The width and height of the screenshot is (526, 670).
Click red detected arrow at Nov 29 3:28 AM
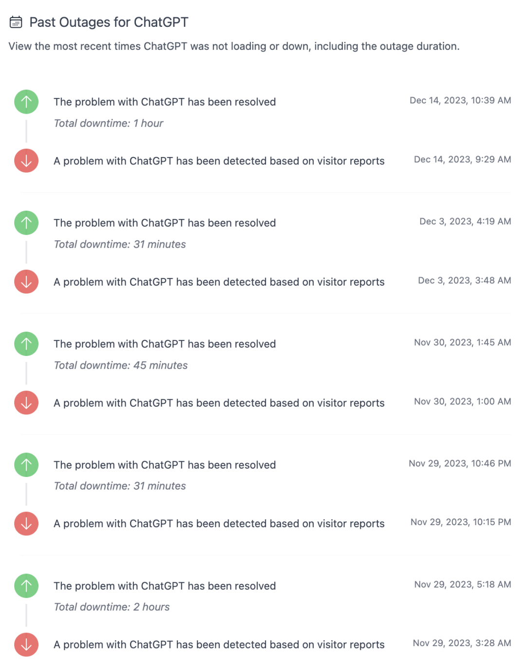[26, 645]
